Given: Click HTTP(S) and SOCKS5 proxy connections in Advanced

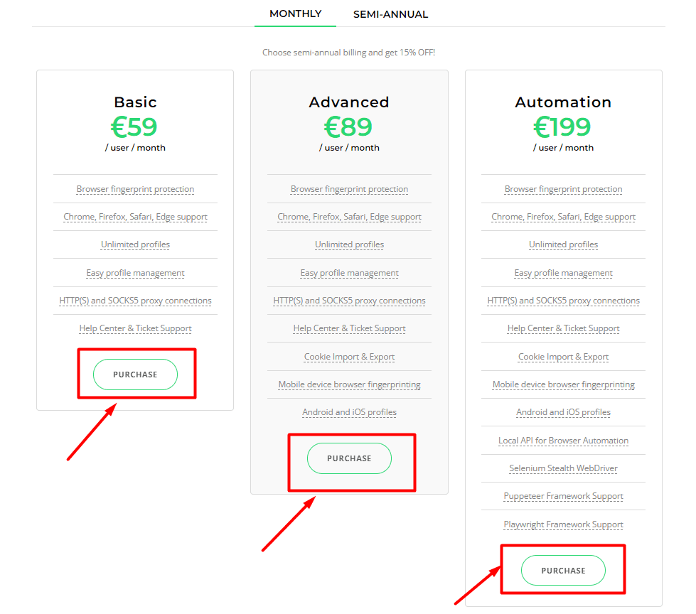Looking at the screenshot, I should point(349,301).
